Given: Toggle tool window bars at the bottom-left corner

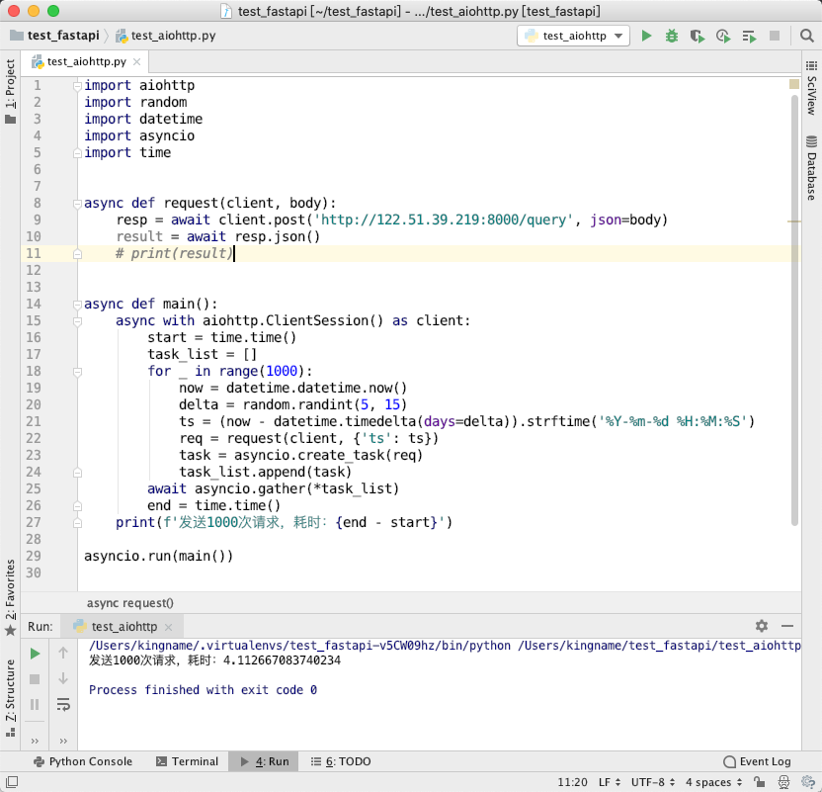Looking at the screenshot, I should (x=12, y=781).
